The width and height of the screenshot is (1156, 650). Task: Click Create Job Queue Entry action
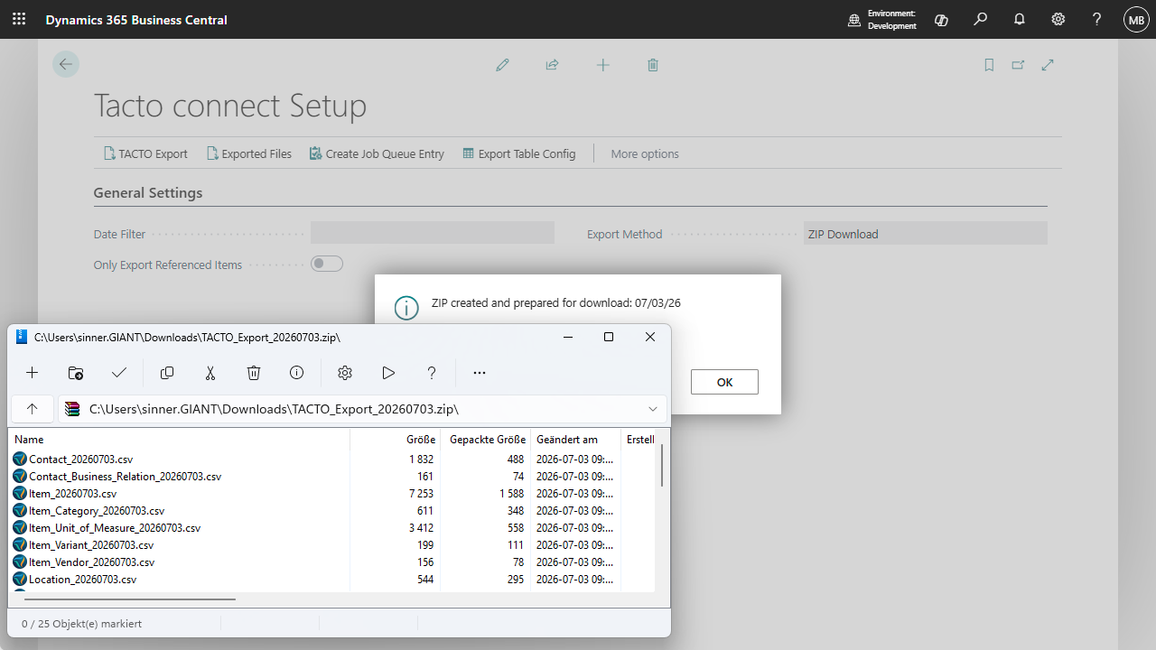(377, 153)
